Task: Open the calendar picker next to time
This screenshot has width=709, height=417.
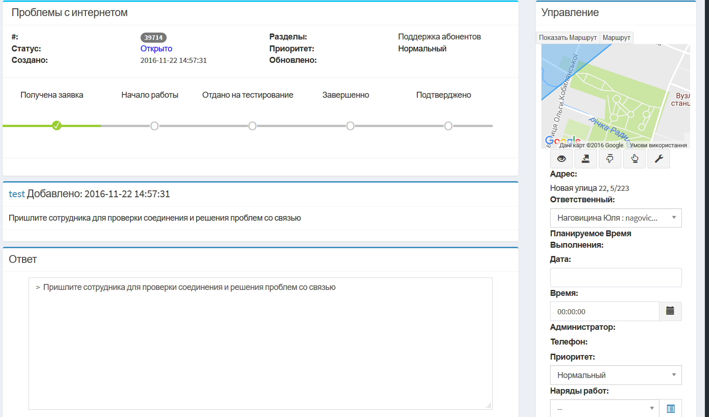Action: tap(670, 311)
